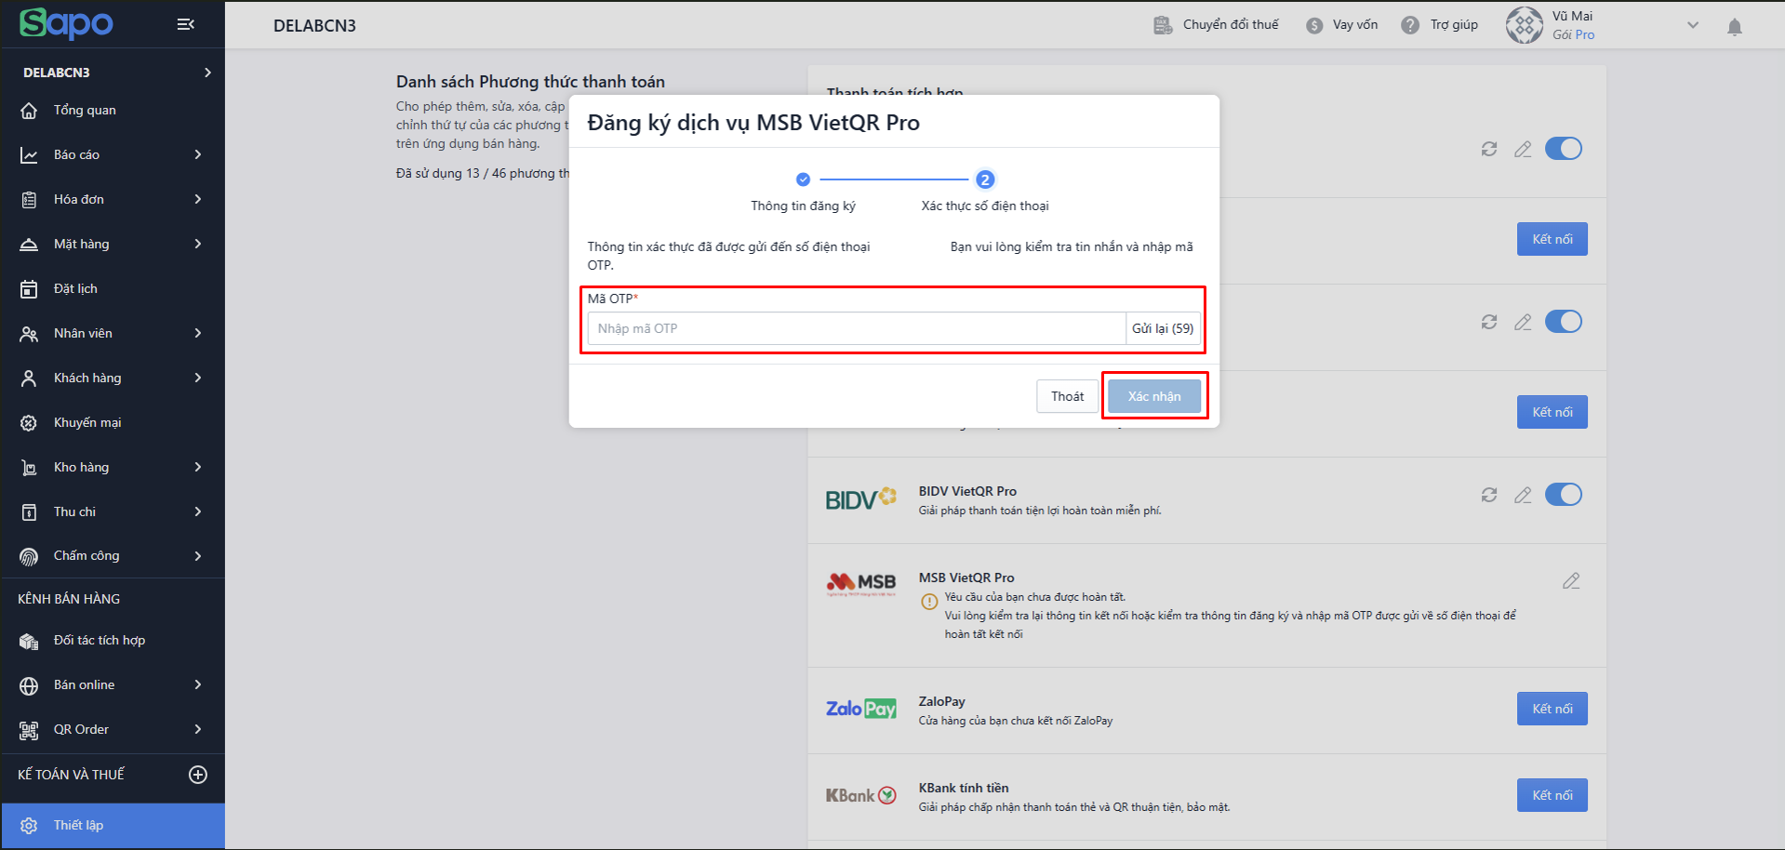Click the BIDV VietQR Pro title
Image resolution: width=1785 pixels, height=850 pixels.
tap(967, 491)
